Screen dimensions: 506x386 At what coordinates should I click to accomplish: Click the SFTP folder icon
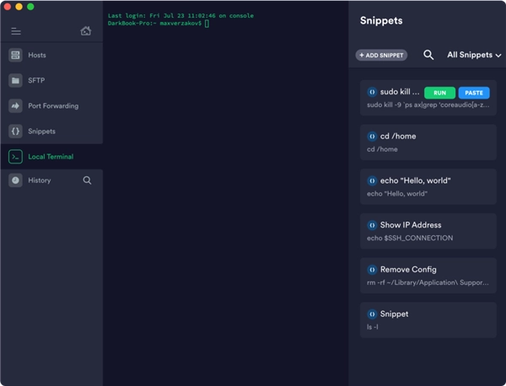[x=15, y=81]
